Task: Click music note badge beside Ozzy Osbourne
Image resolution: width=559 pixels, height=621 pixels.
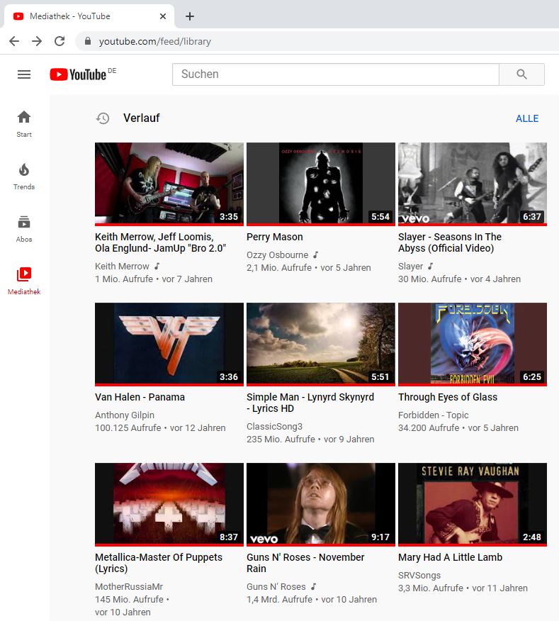Action: coord(315,254)
